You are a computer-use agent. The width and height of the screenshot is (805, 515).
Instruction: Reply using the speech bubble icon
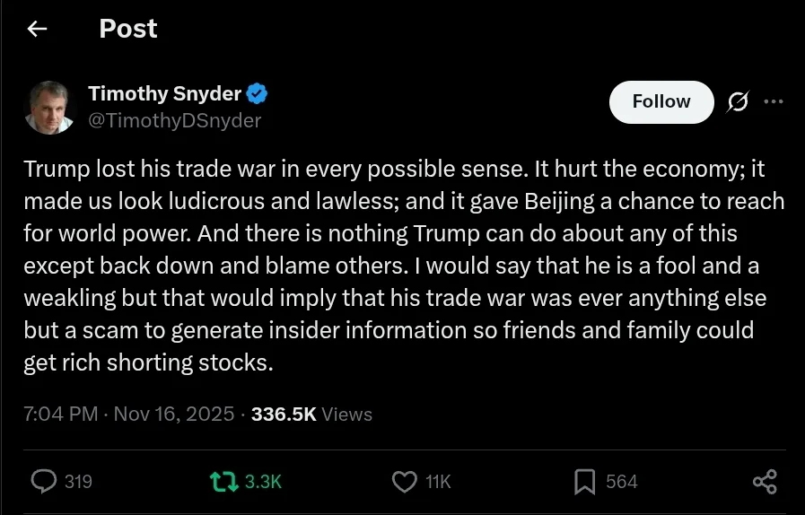pos(44,482)
